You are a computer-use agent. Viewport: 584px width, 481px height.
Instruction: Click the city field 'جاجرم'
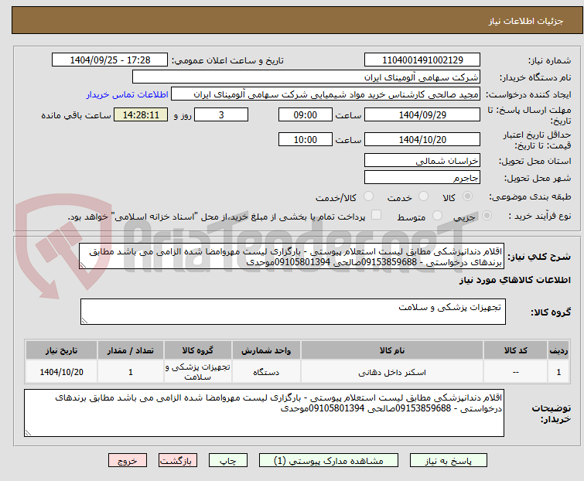pyautogui.click(x=422, y=178)
